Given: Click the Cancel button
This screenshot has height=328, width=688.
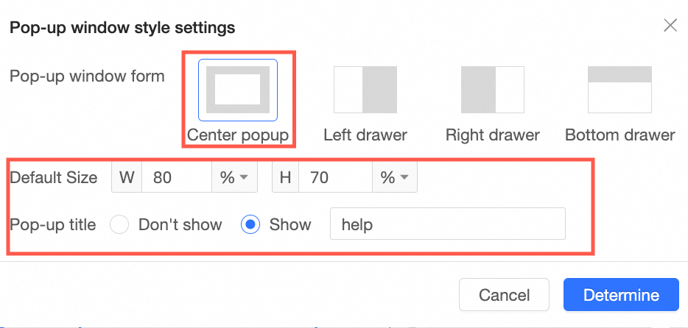Looking at the screenshot, I should 504,295.
